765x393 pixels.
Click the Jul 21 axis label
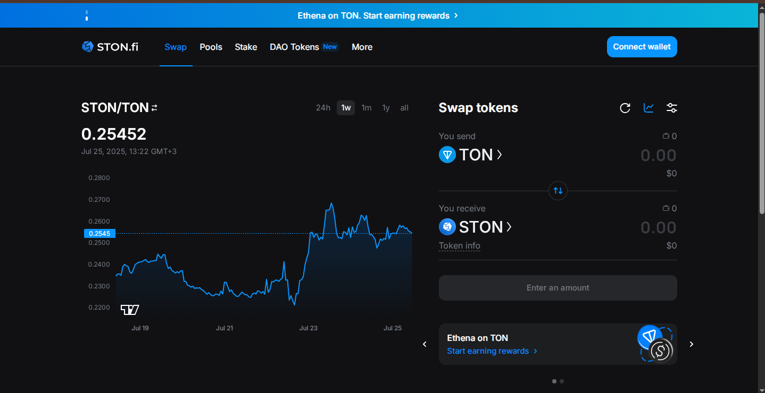(x=224, y=328)
